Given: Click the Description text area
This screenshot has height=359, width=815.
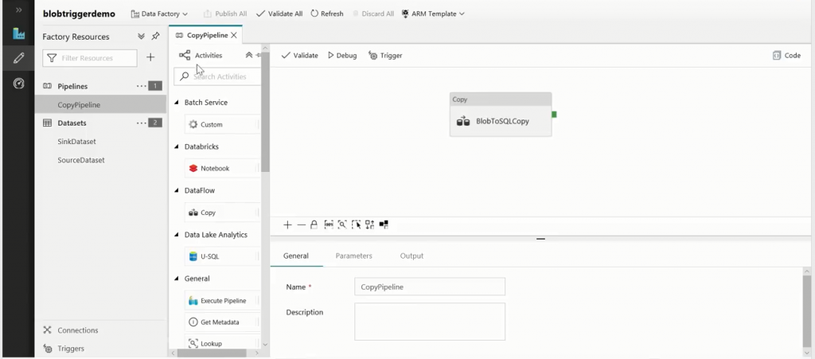Looking at the screenshot, I should [430, 322].
